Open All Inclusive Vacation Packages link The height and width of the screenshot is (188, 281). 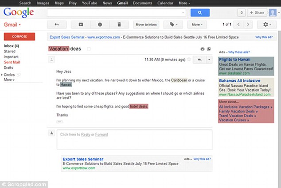(246, 107)
